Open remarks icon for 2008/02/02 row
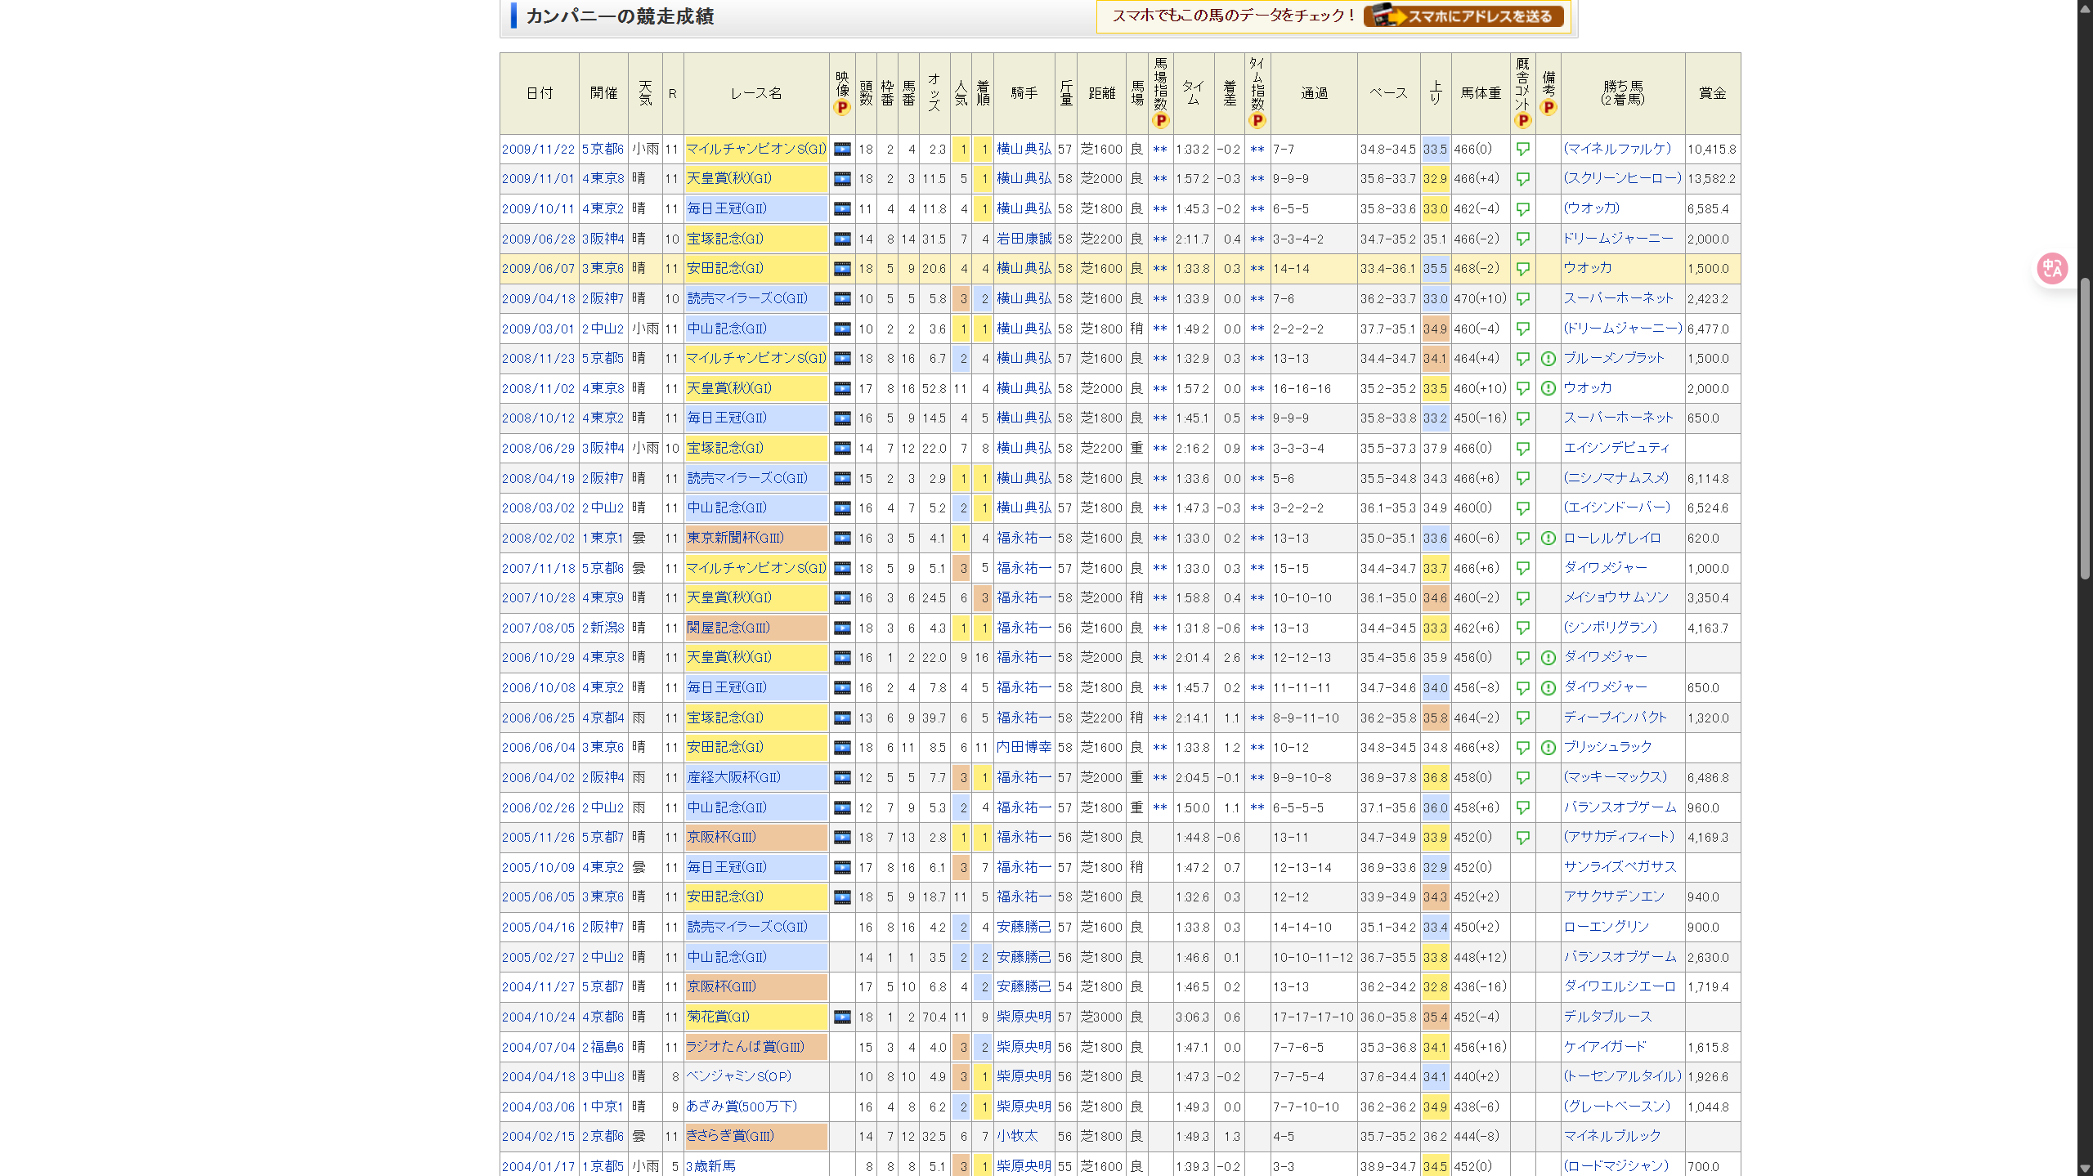The image size is (2093, 1176). [1548, 539]
